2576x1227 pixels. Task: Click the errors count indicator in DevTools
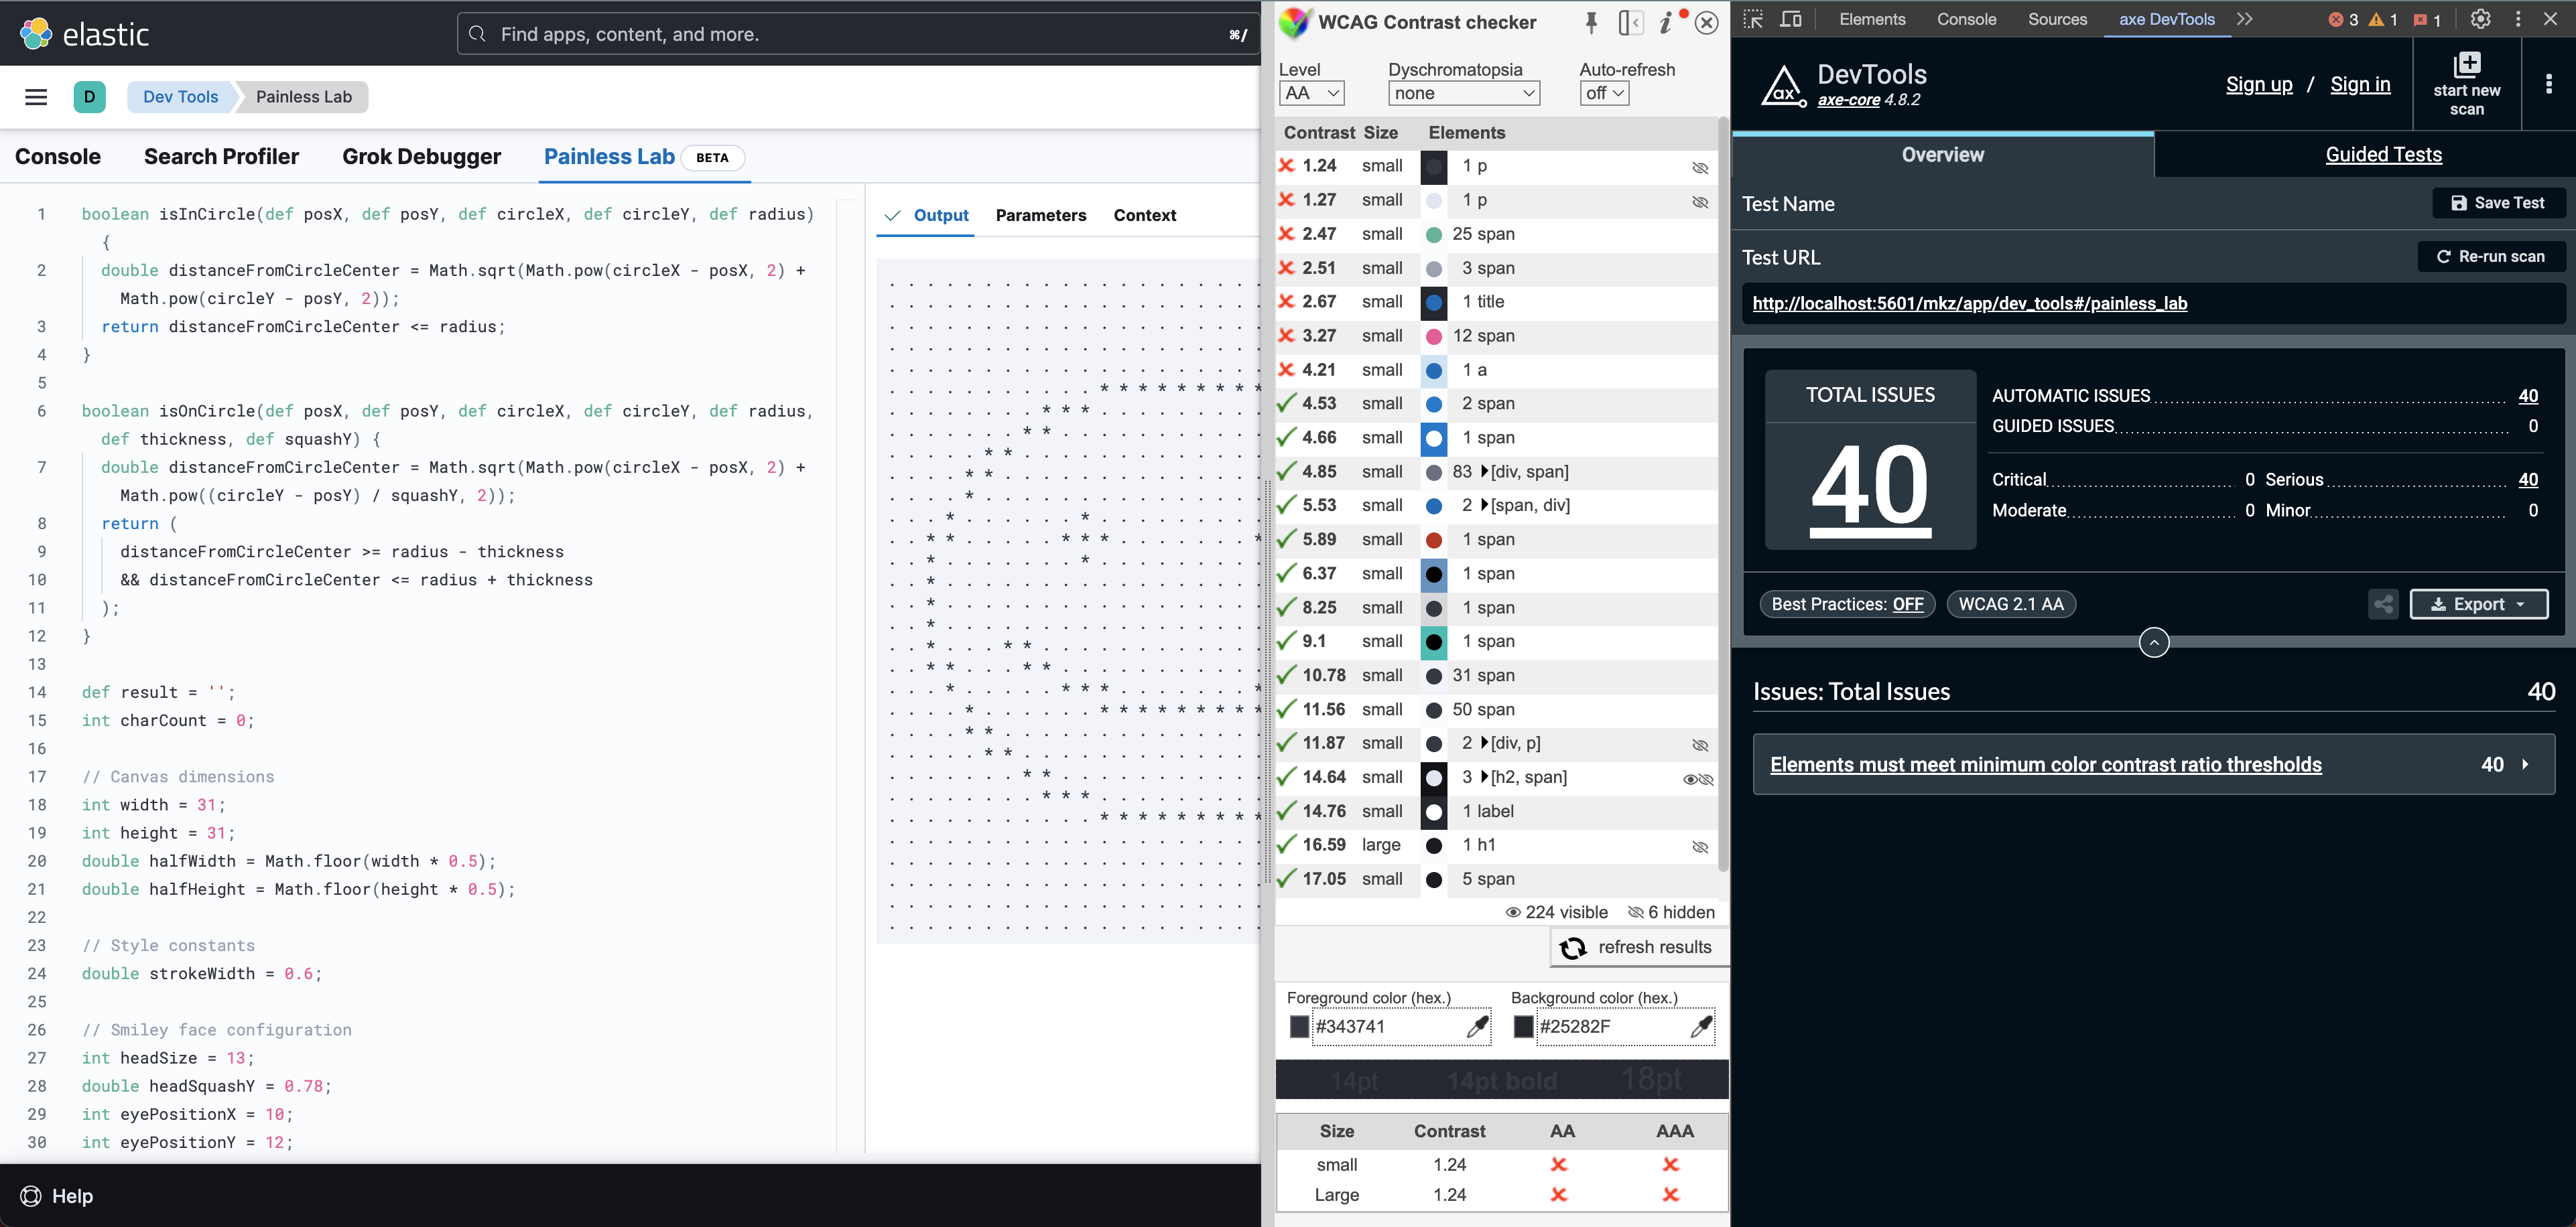[x=2342, y=20]
